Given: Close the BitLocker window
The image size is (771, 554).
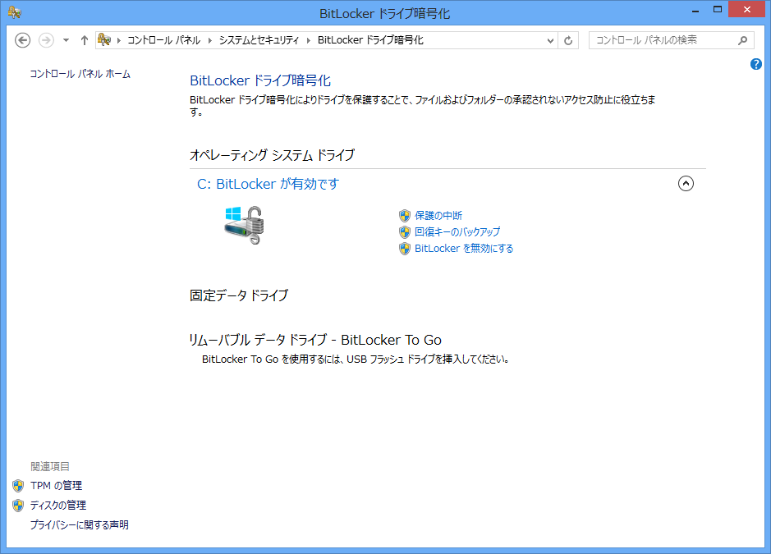Looking at the screenshot, I should click(x=746, y=10).
